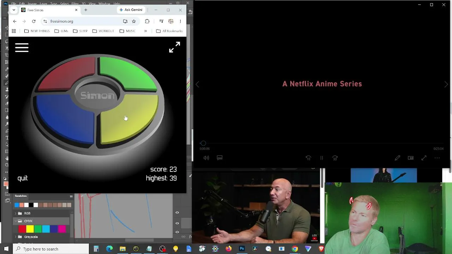452x254 pixels.
Task: Pick the yellow swatch in CMYK group
Action: pos(30,229)
